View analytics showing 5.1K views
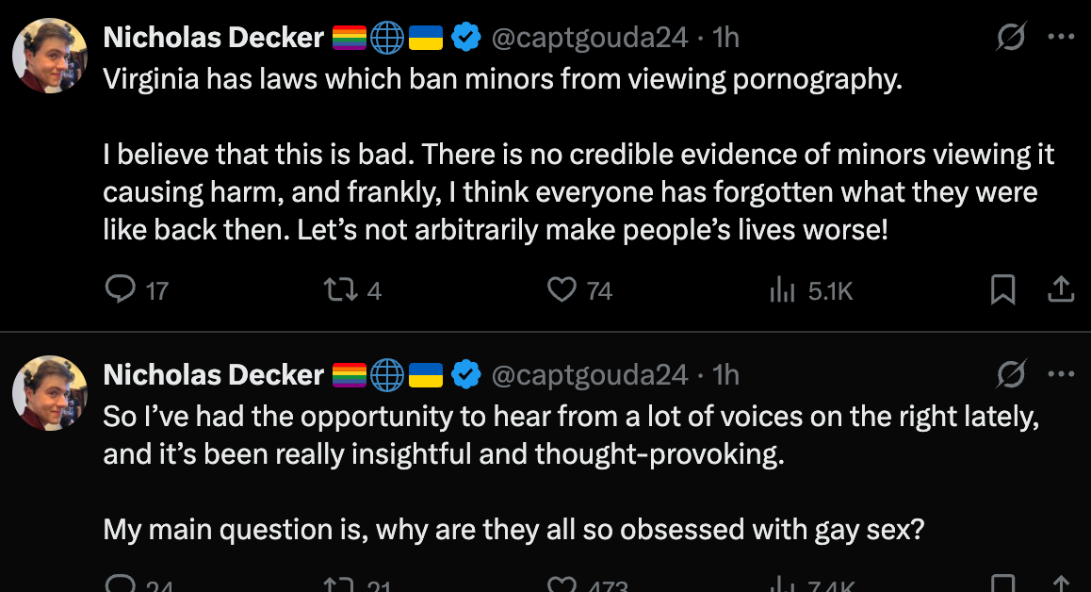The image size is (1091, 592). pos(782,289)
